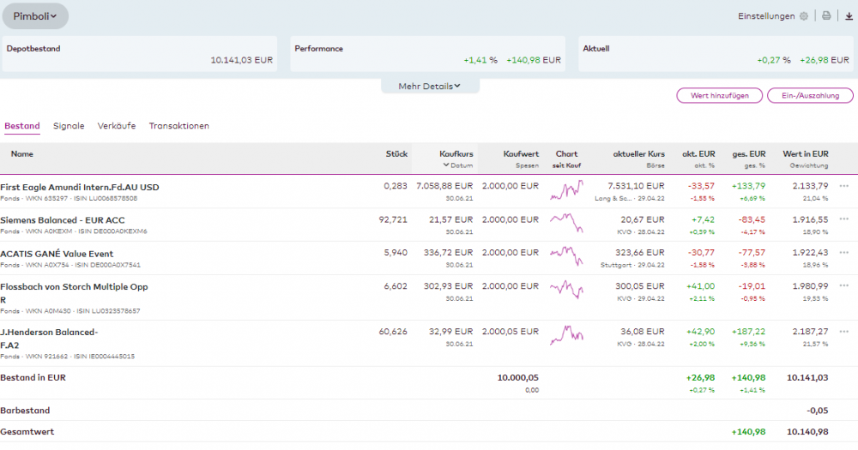Open J.Henderson Balanced chart thumbnail
858x450 pixels.
566,335
